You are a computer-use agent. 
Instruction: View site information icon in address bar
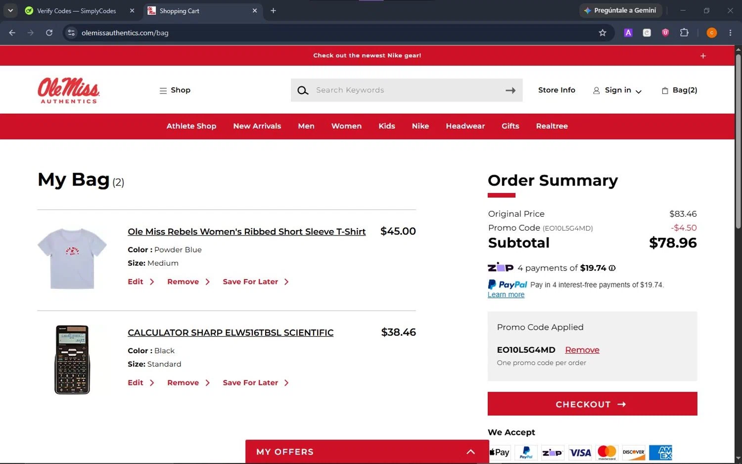click(x=71, y=33)
